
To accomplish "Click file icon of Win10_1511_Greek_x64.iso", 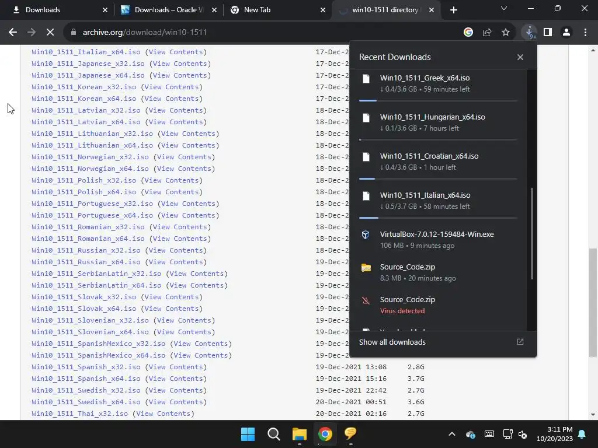I will (x=366, y=79).
